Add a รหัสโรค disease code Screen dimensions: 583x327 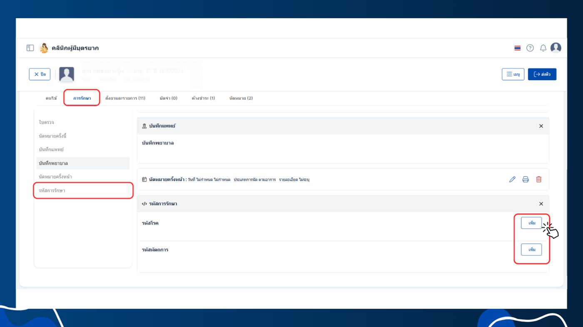[x=531, y=223]
